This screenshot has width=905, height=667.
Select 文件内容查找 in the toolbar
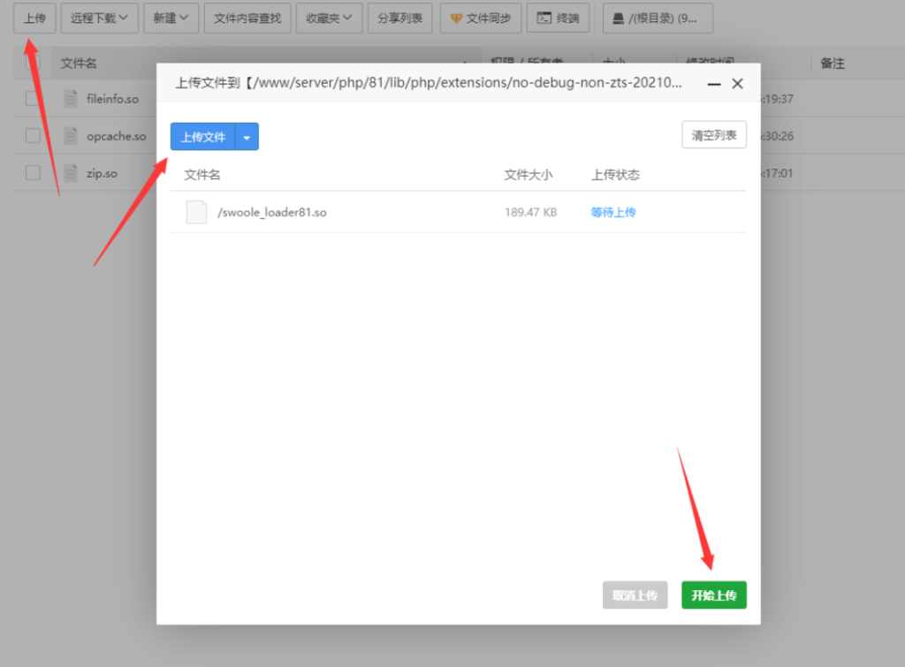(x=247, y=18)
